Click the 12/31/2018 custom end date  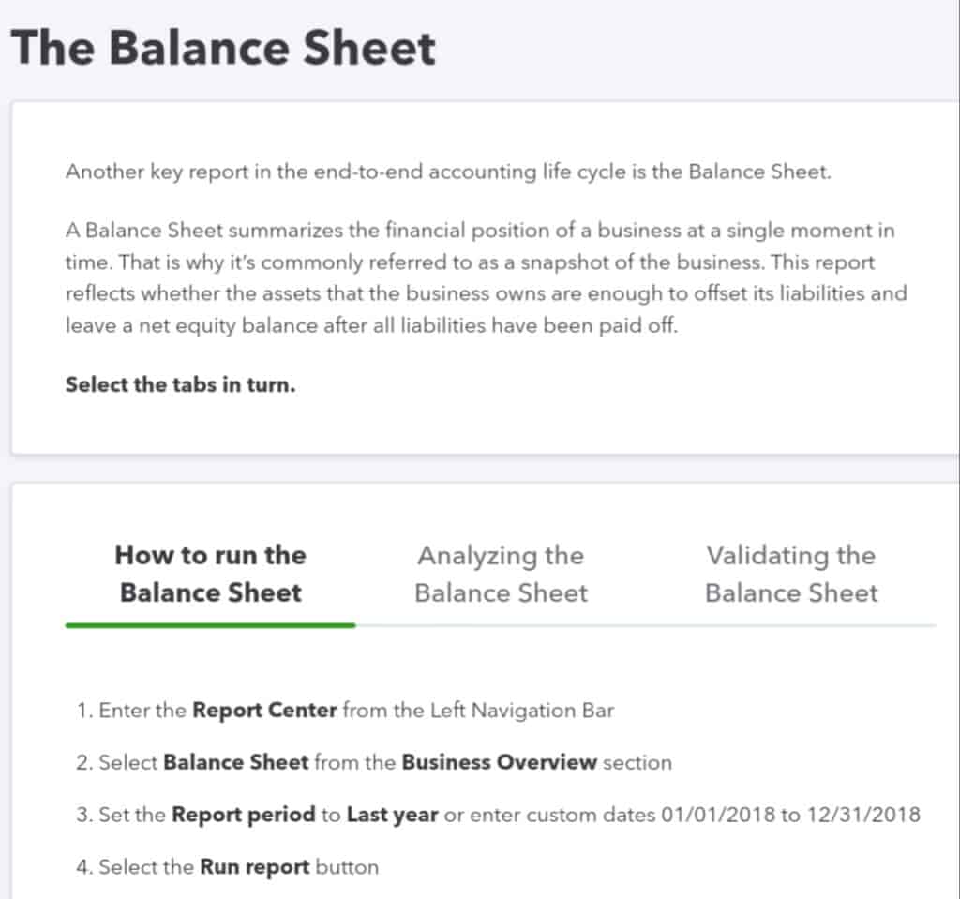[863, 816]
